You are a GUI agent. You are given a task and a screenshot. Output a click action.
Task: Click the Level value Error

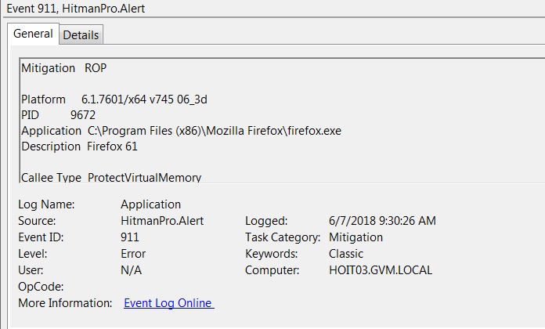(133, 254)
